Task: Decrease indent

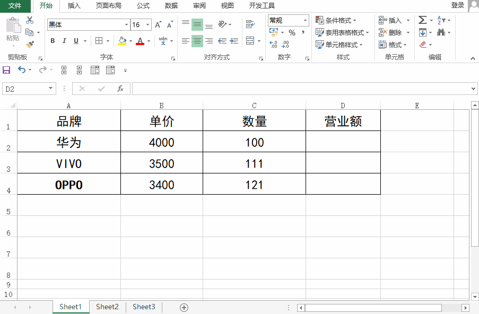Action: [x=222, y=41]
